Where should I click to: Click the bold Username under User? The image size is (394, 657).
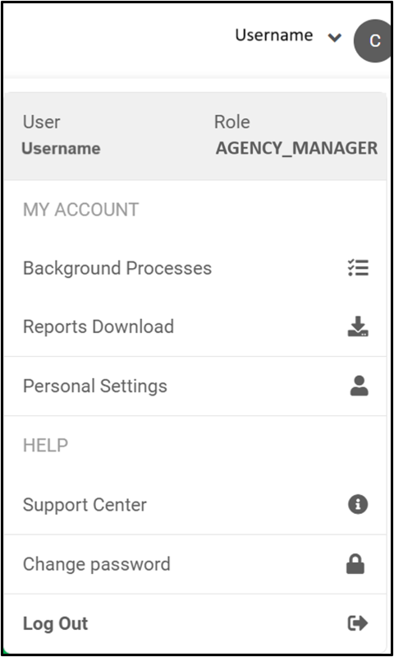[x=61, y=148]
